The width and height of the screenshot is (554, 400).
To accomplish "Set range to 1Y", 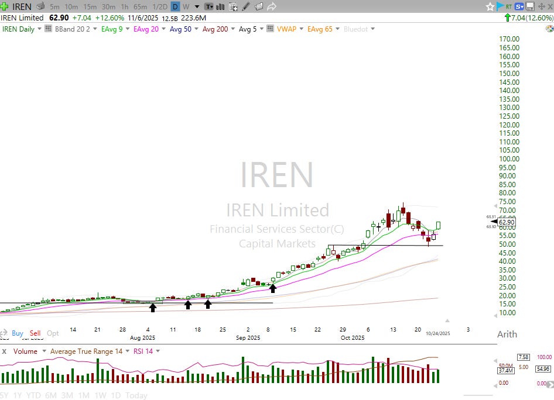I will (x=18, y=395).
